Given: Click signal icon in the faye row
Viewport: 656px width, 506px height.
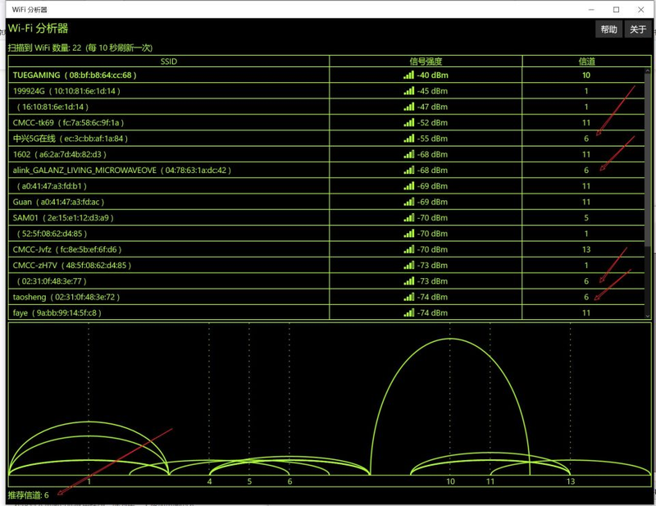Looking at the screenshot, I should [408, 312].
